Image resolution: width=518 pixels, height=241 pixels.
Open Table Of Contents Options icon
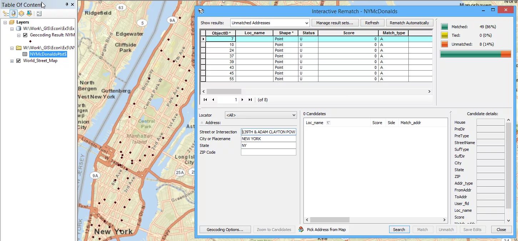click(39, 14)
